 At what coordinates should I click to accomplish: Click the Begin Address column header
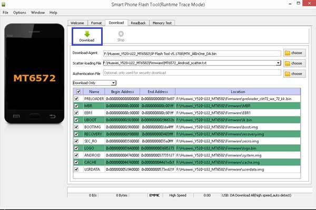pos(122,92)
